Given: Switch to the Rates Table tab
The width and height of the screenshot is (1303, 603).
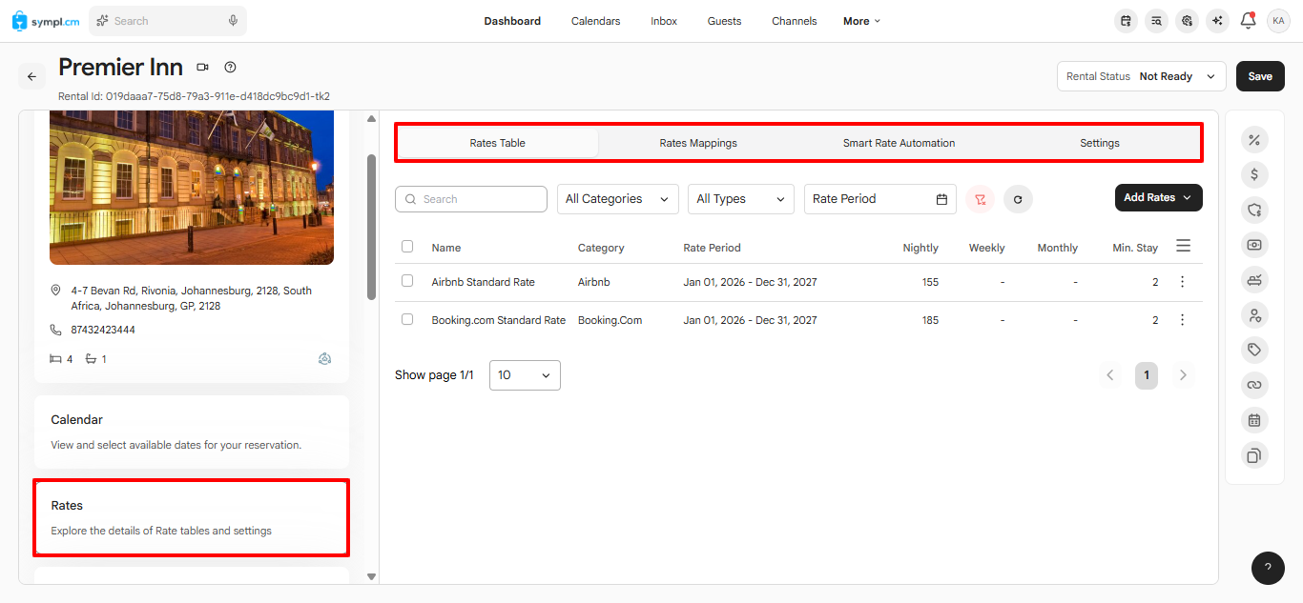Looking at the screenshot, I should click(x=498, y=143).
